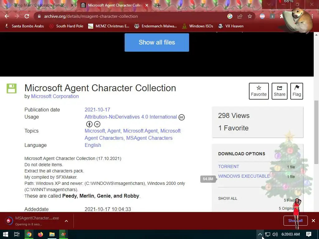Flag this item
The width and height of the screenshot is (319, 239).
point(297,91)
